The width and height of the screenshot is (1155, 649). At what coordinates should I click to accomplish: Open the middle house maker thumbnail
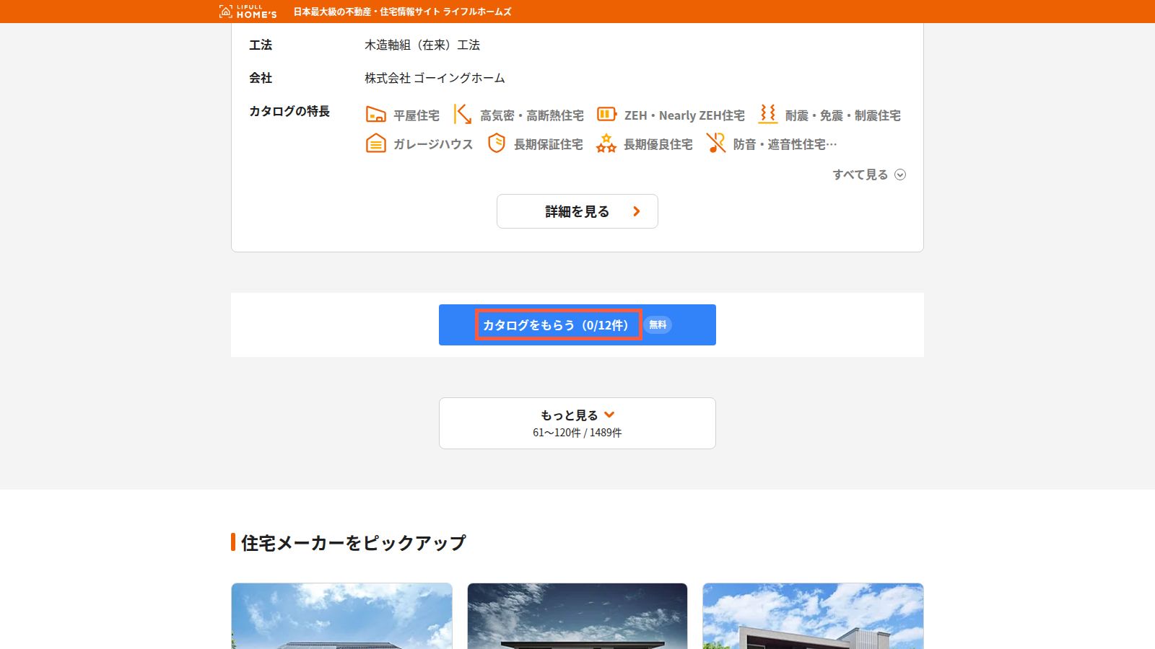pos(577,616)
